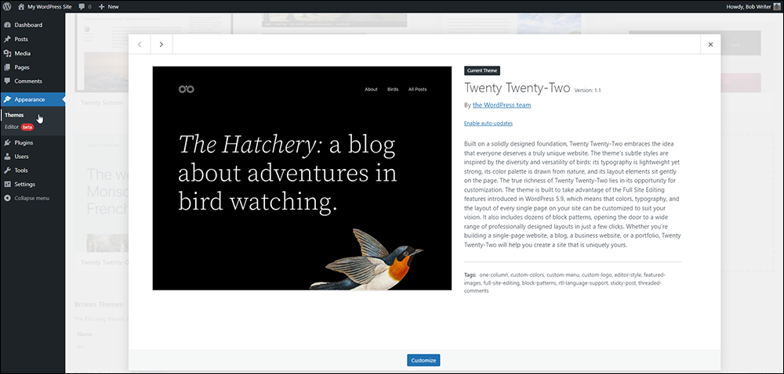Click the Twenty Twenty-Two theme title
This screenshot has width=784, height=374.
click(x=517, y=88)
